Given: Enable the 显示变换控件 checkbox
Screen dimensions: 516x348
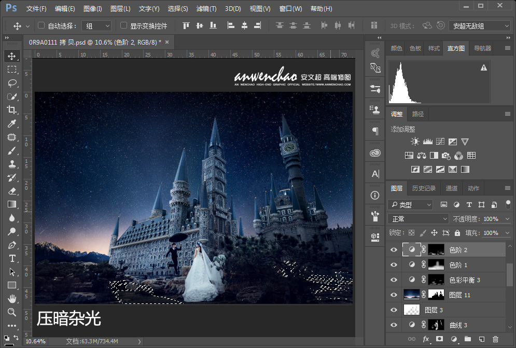Looking at the screenshot, I should tap(123, 25).
